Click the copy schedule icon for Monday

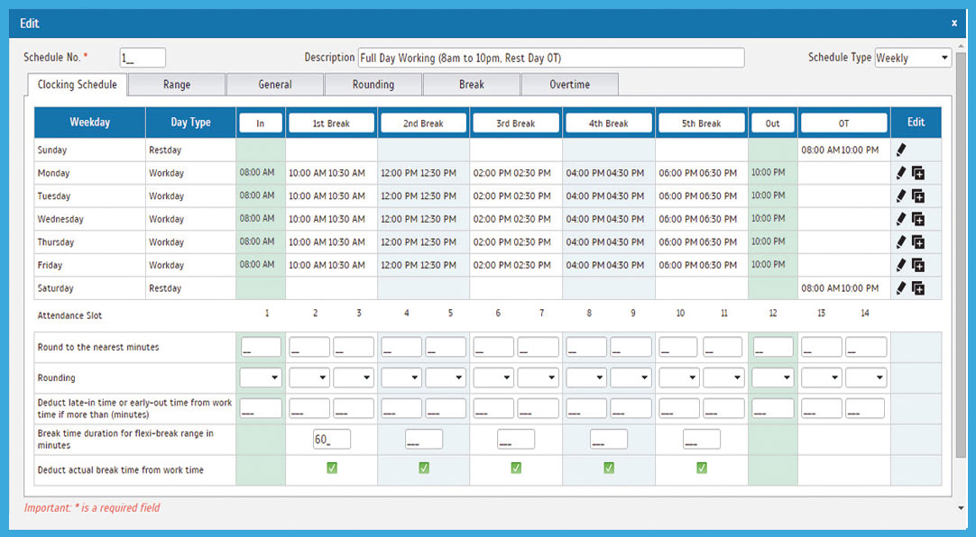click(918, 173)
